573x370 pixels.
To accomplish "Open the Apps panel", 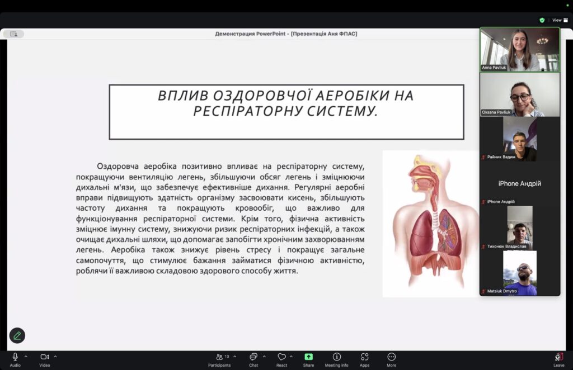I will point(364,359).
